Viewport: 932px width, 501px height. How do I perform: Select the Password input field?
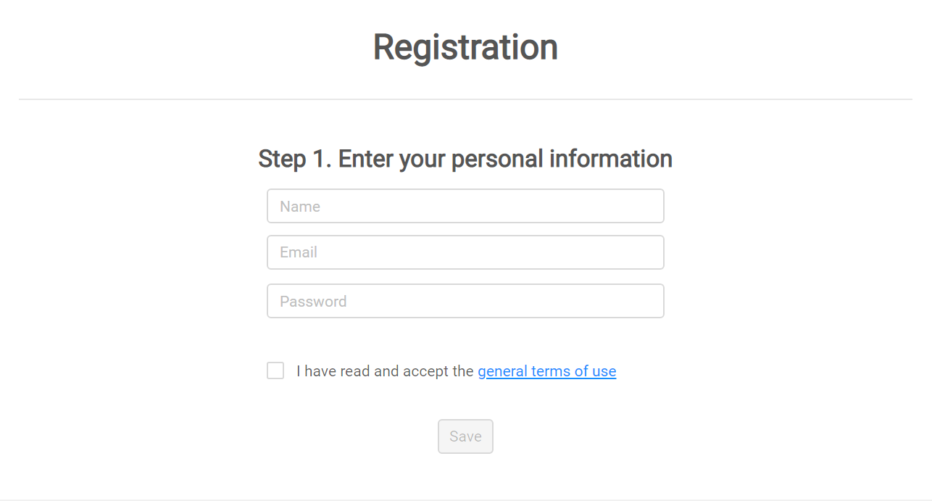[465, 301]
